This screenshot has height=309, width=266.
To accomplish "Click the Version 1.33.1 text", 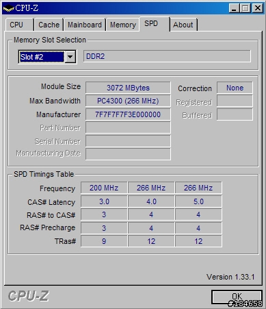I will [230, 277].
